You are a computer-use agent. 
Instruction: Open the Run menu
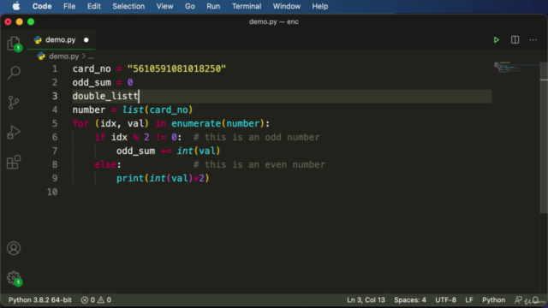click(213, 6)
